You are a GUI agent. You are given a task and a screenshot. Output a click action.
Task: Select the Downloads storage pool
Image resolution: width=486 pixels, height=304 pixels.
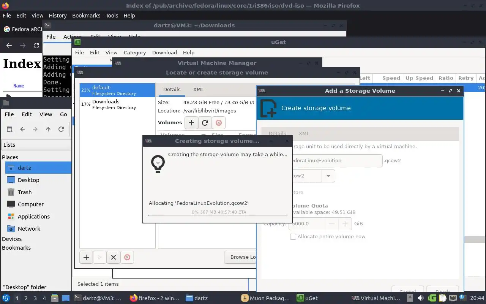pyautogui.click(x=117, y=104)
